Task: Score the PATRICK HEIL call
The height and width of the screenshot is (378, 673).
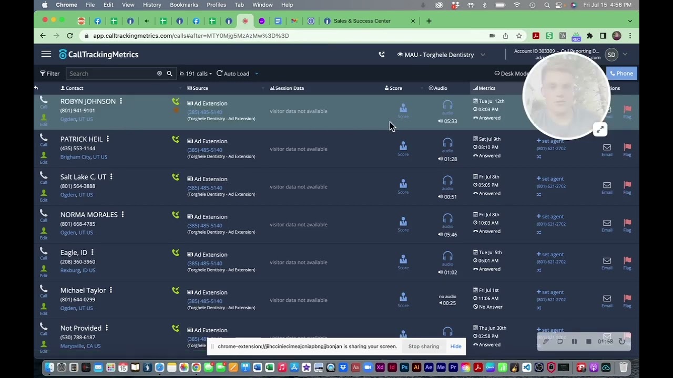Action: (x=403, y=148)
